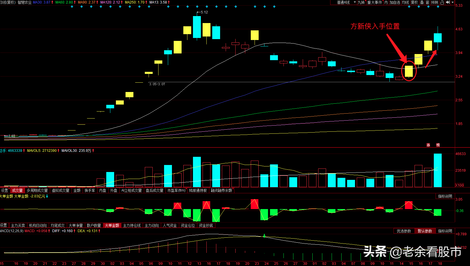
Task: Select the 成交量 volume tab
Action: [x=17, y=190]
